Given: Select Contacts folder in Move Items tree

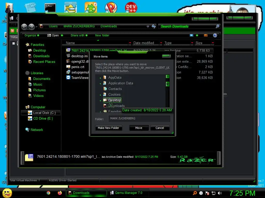Looking at the screenshot, I should pyautogui.click(x=115, y=89).
